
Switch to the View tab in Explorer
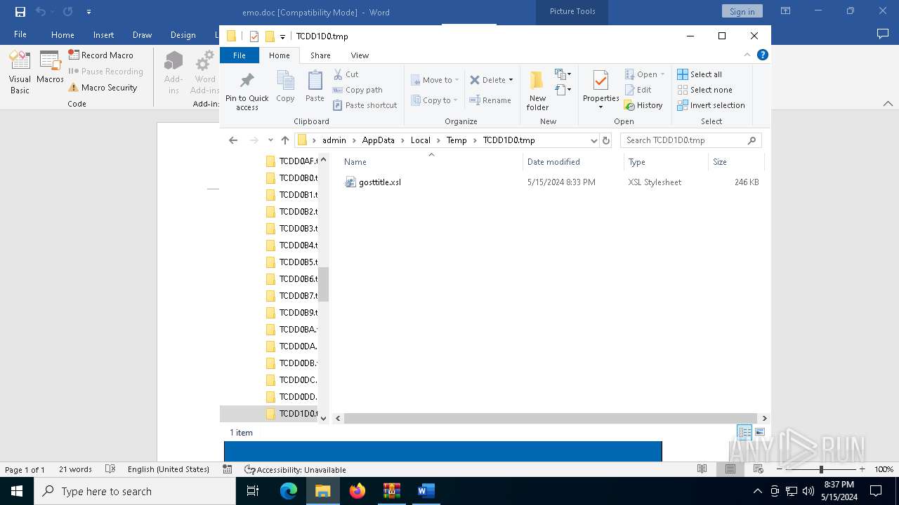pyautogui.click(x=360, y=55)
